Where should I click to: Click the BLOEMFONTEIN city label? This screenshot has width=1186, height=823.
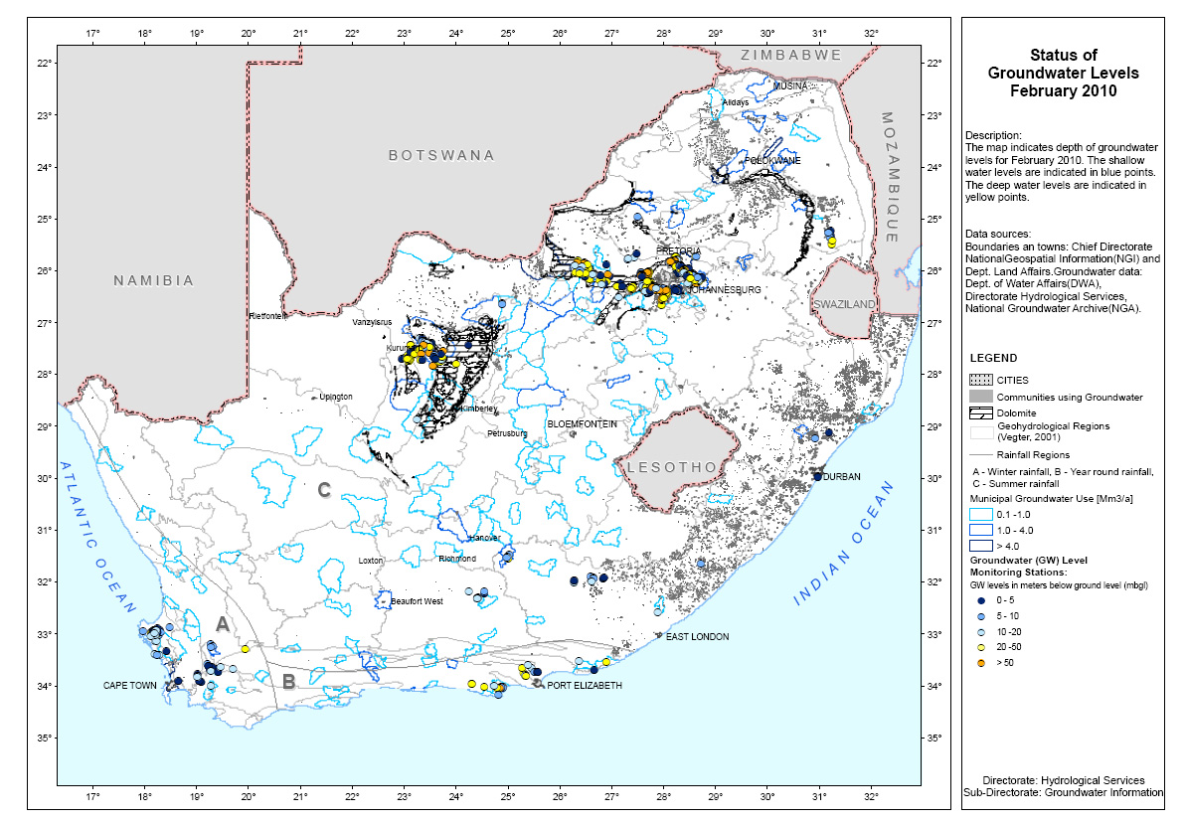pos(583,423)
